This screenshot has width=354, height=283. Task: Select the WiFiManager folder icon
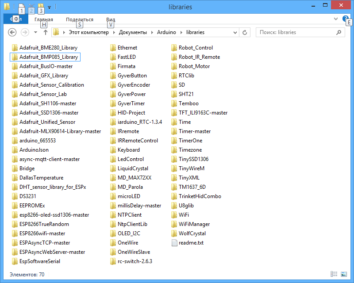[x=175, y=224]
